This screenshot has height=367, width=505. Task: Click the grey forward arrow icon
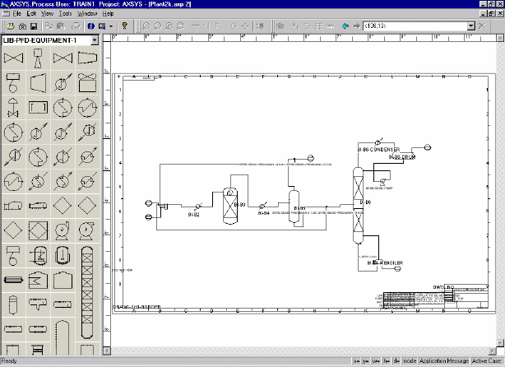[356, 26]
